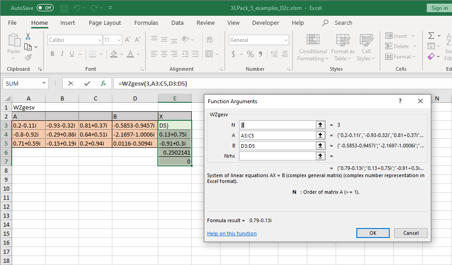Screen dimensions: 452x265
Task: Click the Fill Color bucket
Action: click(x=114, y=54)
